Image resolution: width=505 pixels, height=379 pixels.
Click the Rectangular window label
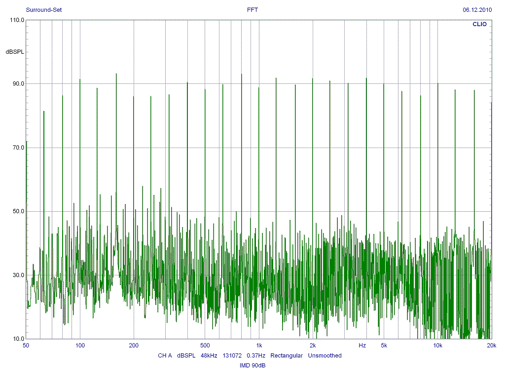click(287, 355)
